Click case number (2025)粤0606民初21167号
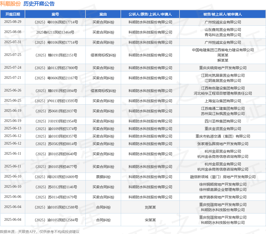This screenshot has width=266, height=234. (x=56, y=78)
